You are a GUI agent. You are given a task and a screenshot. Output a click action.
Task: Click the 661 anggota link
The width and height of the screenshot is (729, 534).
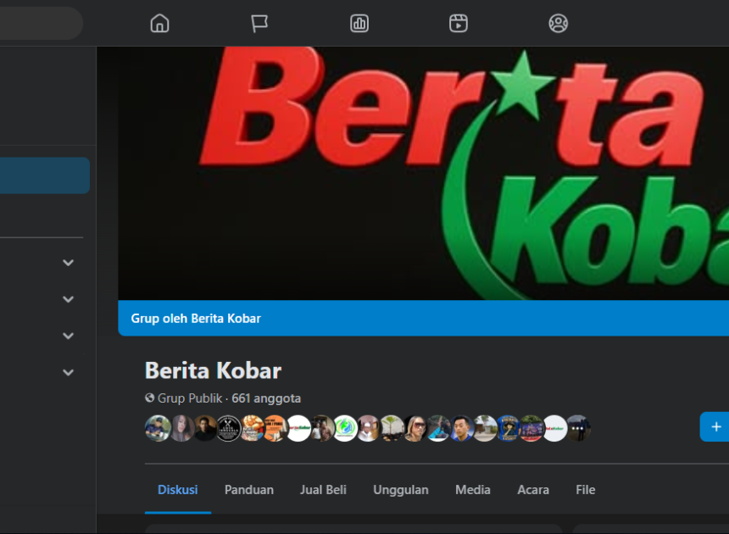pyautogui.click(x=265, y=398)
